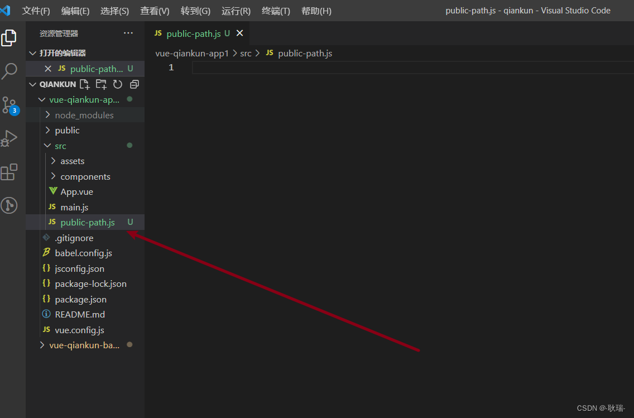
Task: Open the 终端(T) menu
Action: click(x=276, y=11)
